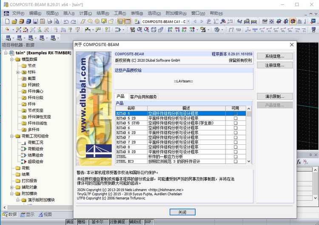Collapse the 演示版附加模块 tree node

pos(18,200)
